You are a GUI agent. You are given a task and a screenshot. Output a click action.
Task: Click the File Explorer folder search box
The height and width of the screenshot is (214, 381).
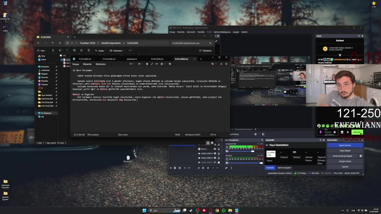192,43
